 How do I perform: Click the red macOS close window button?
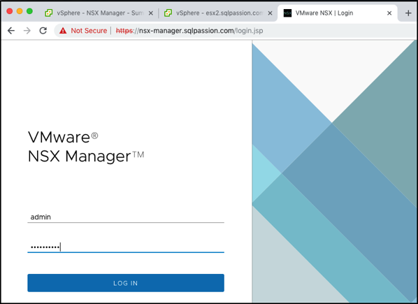(x=10, y=11)
